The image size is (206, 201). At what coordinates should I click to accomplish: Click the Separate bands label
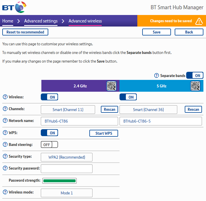pyautogui.click(x=173, y=76)
